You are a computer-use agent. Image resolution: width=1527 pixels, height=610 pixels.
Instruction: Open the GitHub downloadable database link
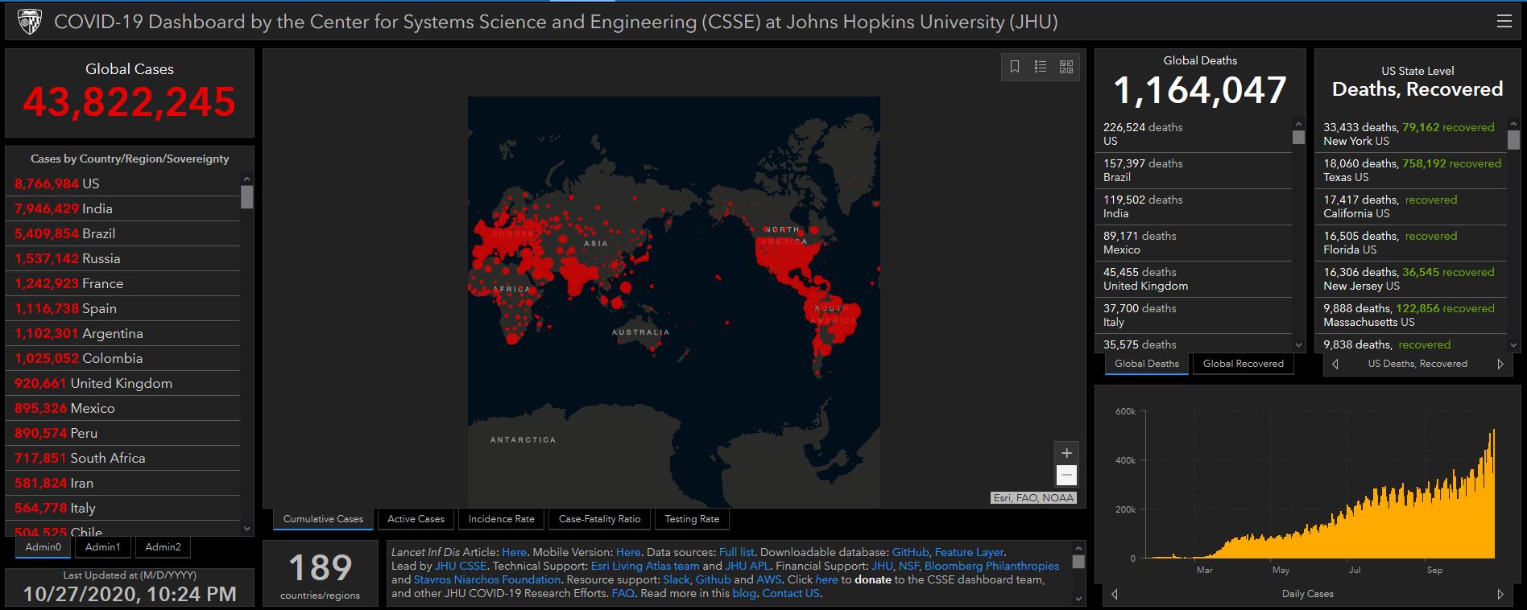click(x=910, y=552)
